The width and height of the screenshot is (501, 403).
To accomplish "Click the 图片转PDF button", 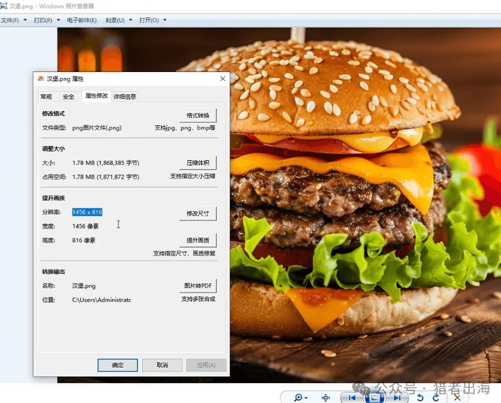I will [x=197, y=286].
